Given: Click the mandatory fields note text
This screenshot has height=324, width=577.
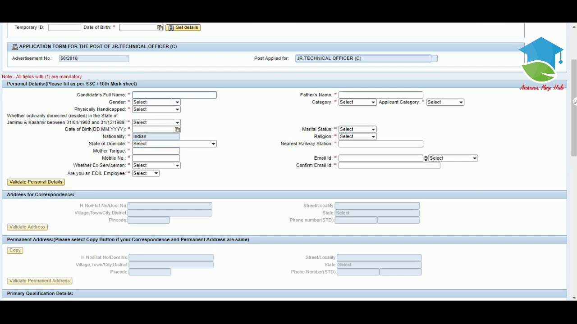Looking at the screenshot, I should click(x=42, y=77).
